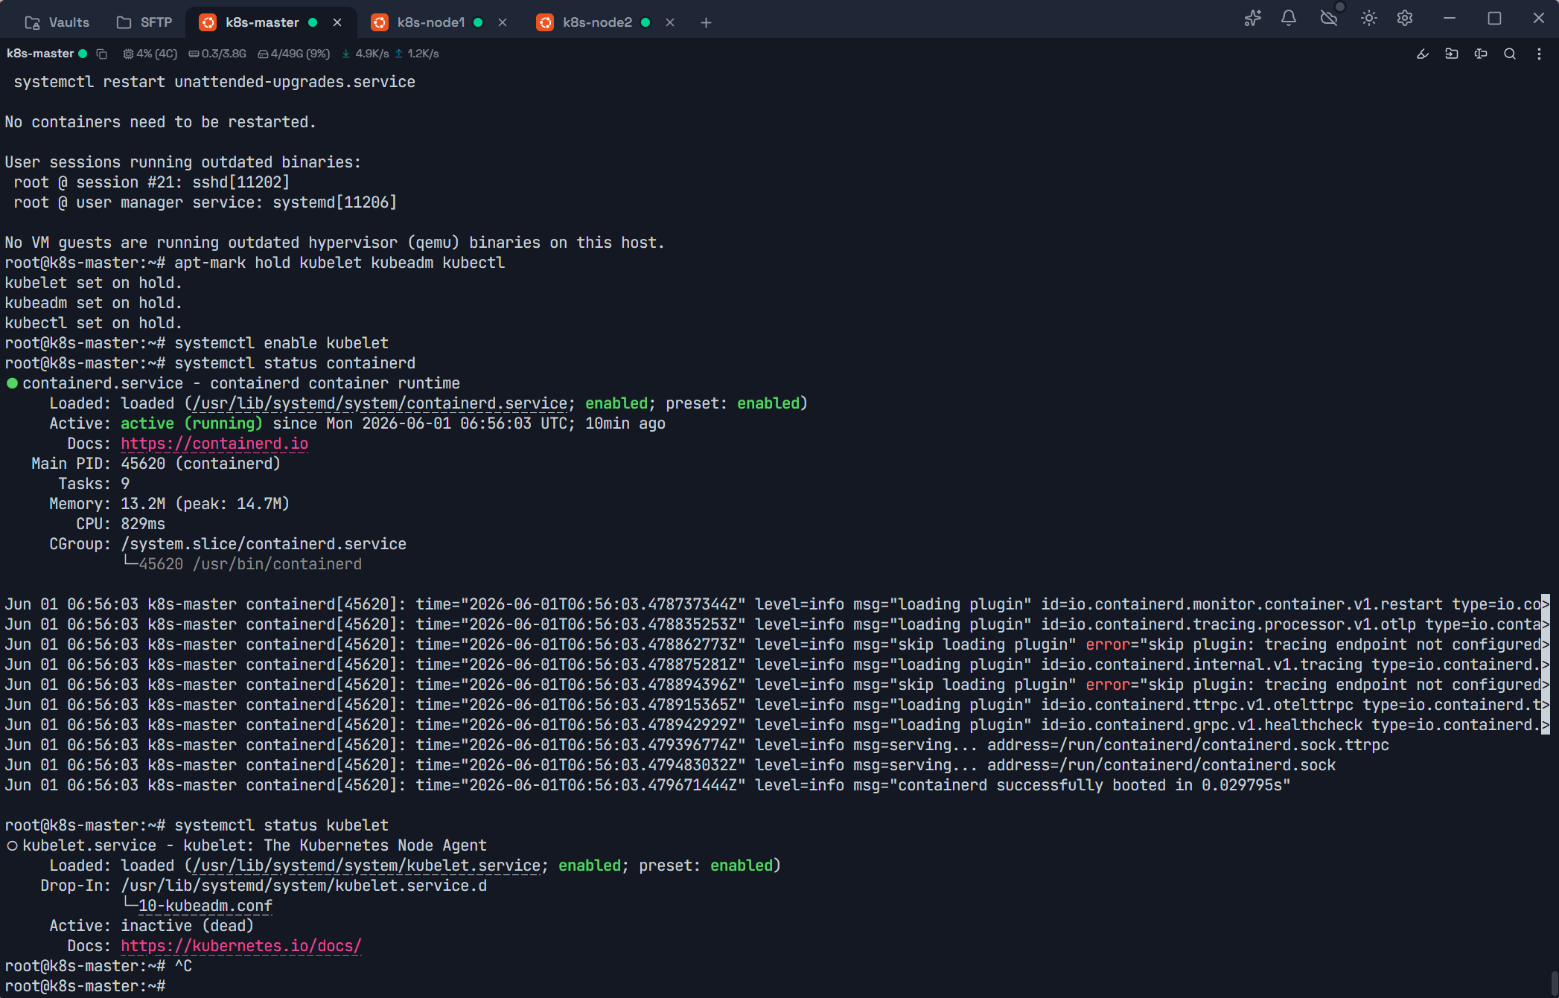The width and height of the screenshot is (1559, 998).
Task: Open the https://kubernetes.io/docs/ link
Action: click(x=241, y=946)
